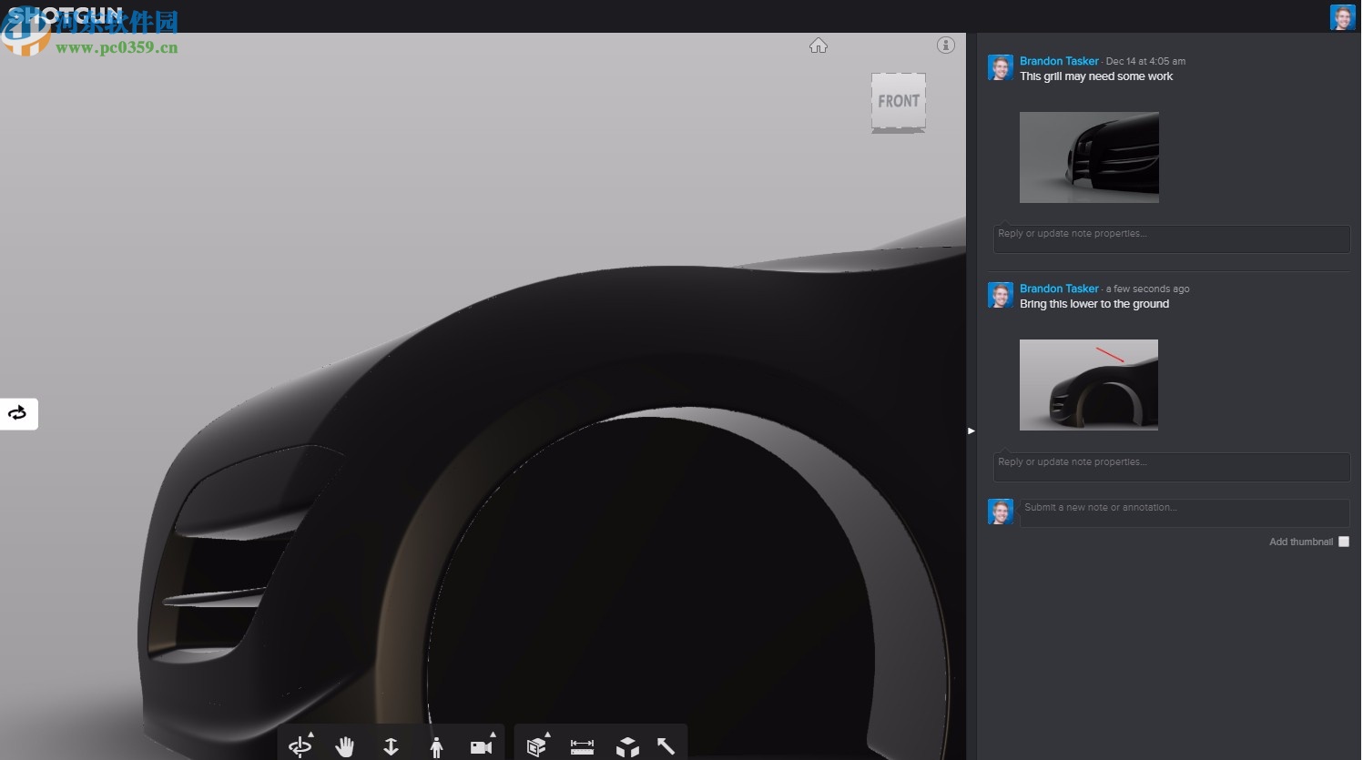The width and height of the screenshot is (1363, 760).
Task: Select the Pan hand tool
Action: [x=344, y=747]
